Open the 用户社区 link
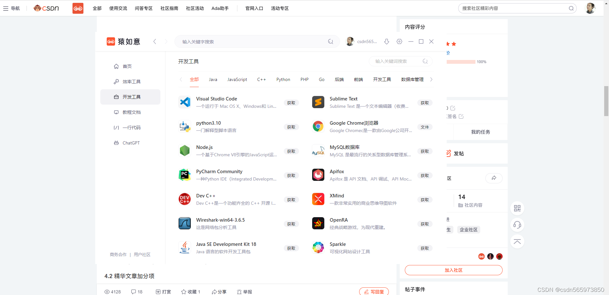Image resolution: width=609 pixels, height=295 pixels. click(x=142, y=254)
